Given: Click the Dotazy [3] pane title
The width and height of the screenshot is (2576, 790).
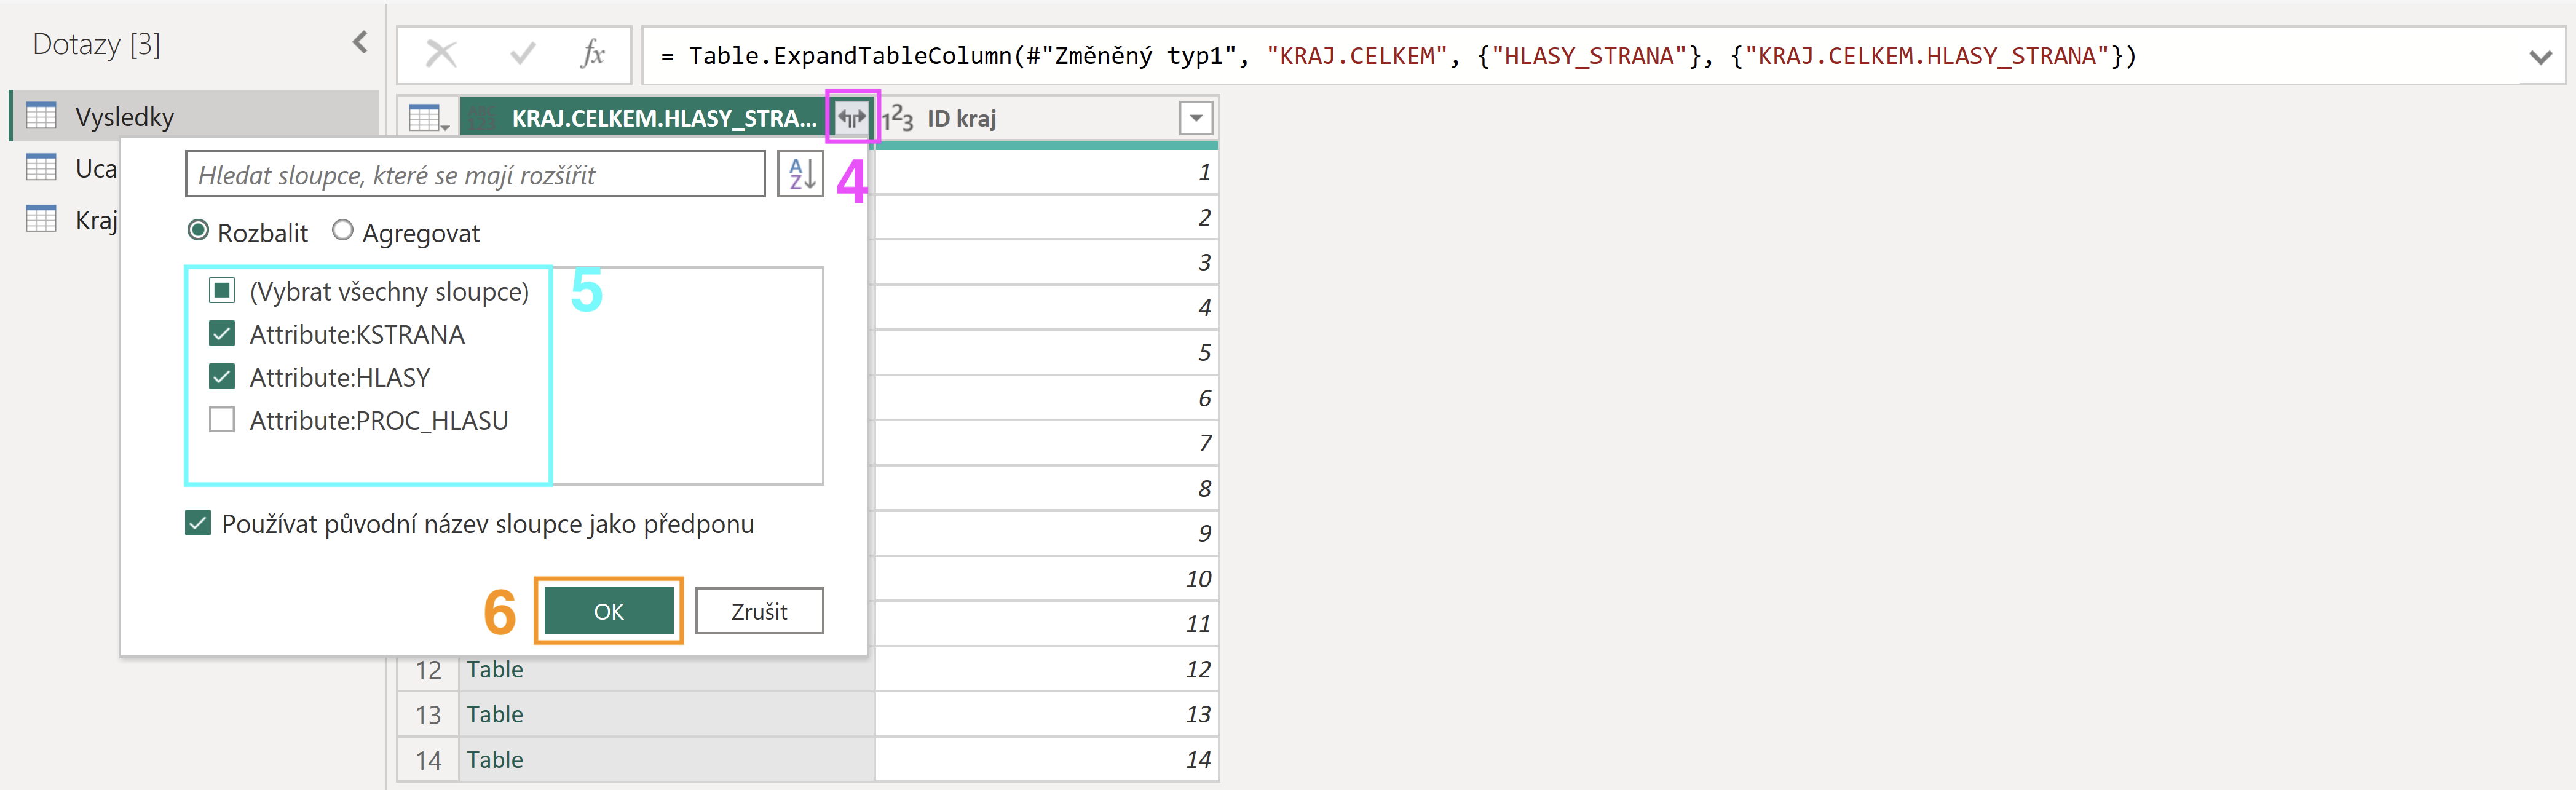Looking at the screenshot, I should (x=96, y=43).
